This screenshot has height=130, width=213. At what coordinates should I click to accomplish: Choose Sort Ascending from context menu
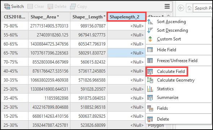click(178, 22)
